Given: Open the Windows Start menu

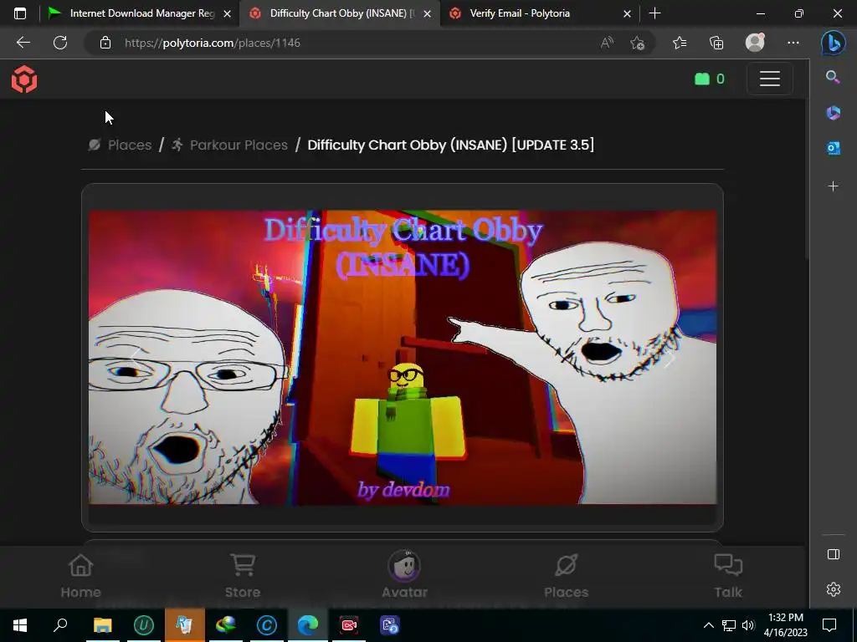Looking at the screenshot, I should [x=20, y=625].
